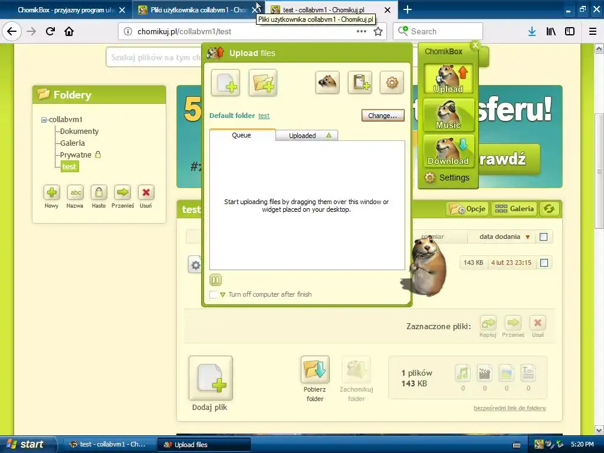Sort by data dodania column arrow

[x=528, y=237]
